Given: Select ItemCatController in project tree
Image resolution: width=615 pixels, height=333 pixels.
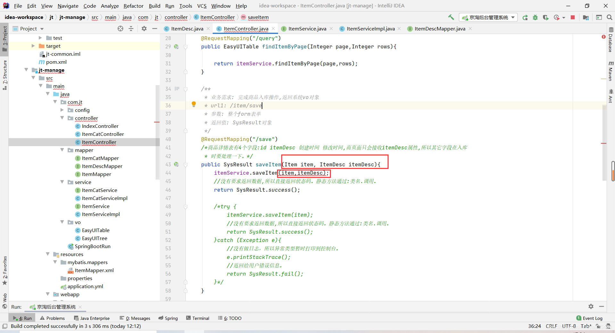Looking at the screenshot, I should 102,134.
